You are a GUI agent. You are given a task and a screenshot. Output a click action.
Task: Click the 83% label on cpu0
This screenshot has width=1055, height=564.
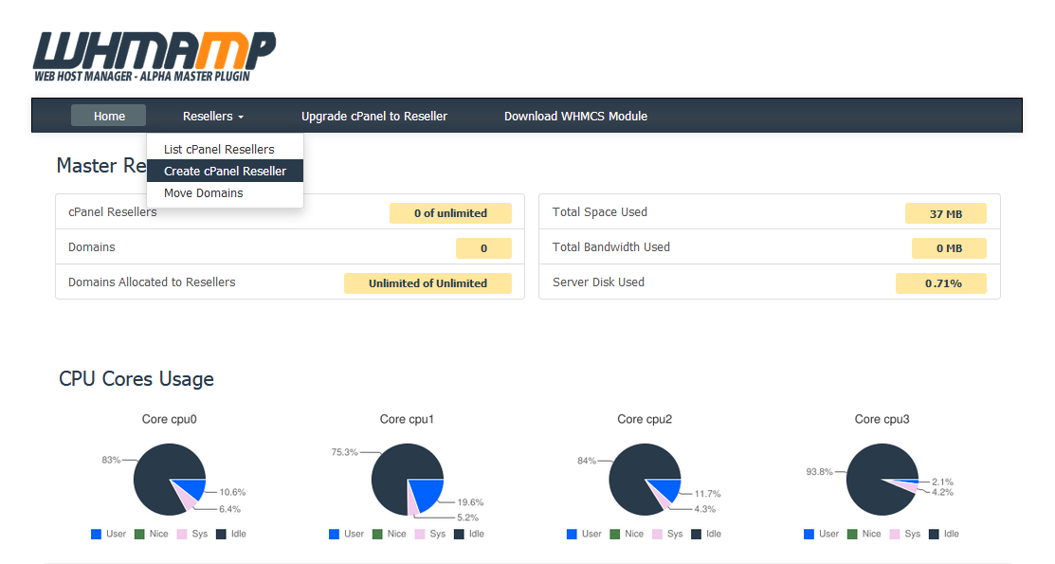pos(111,460)
